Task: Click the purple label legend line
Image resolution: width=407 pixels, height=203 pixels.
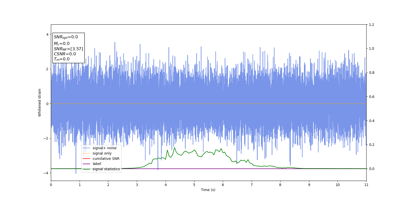Action: (x=86, y=164)
